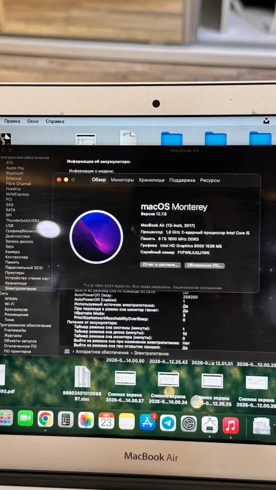The width and height of the screenshot is (276, 490).
Task: Open the Notes app in Dock
Action: [x=127, y=421]
